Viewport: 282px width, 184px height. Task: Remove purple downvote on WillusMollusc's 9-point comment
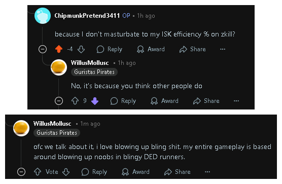click(95, 101)
